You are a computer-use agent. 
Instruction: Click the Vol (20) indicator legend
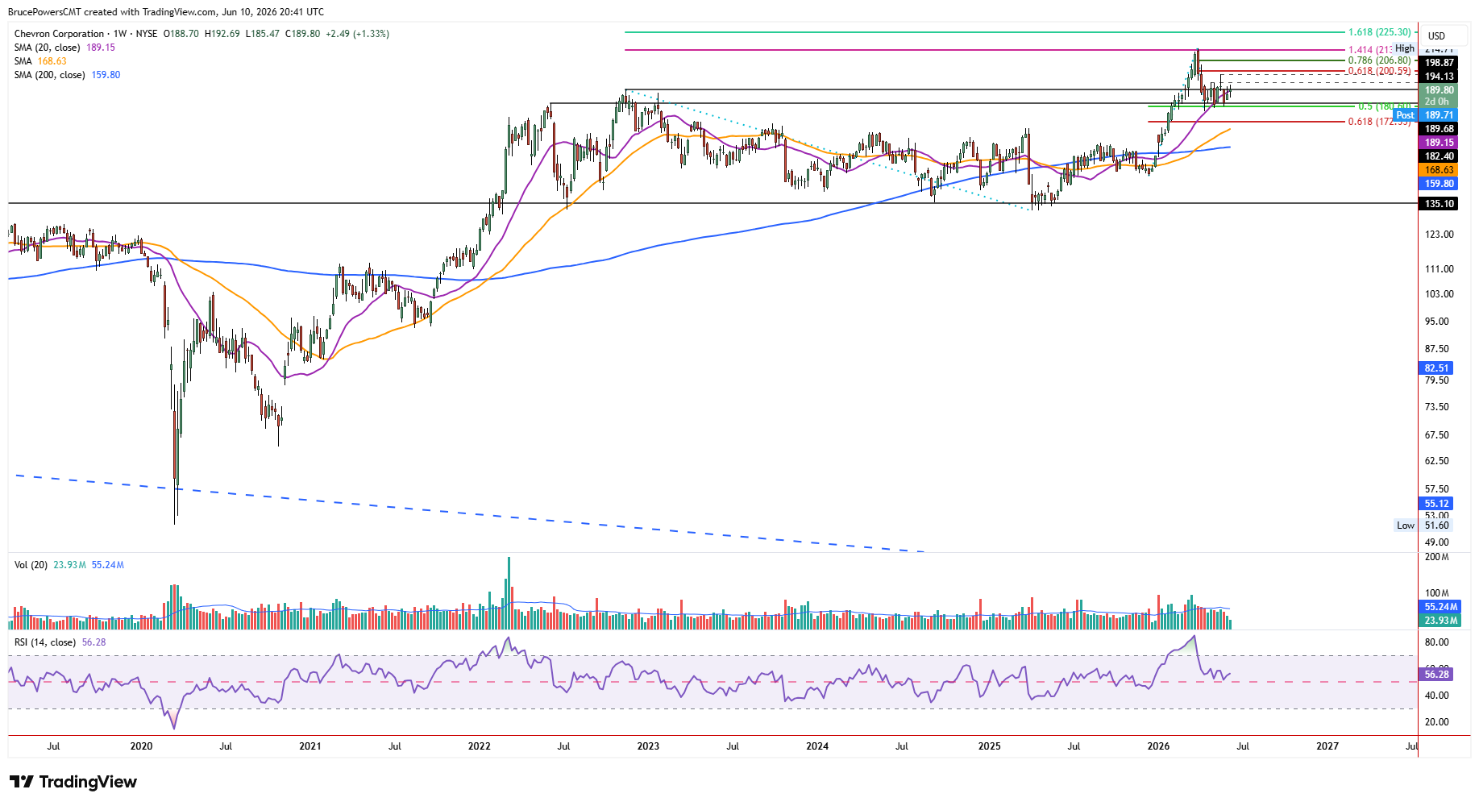tap(31, 565)
